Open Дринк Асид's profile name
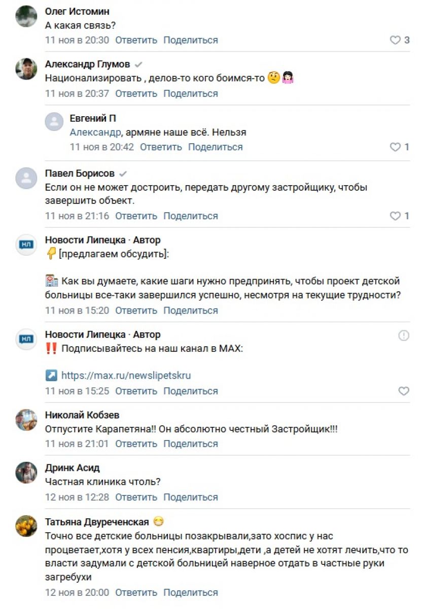 pyautogui.click(x=72, y=467)
